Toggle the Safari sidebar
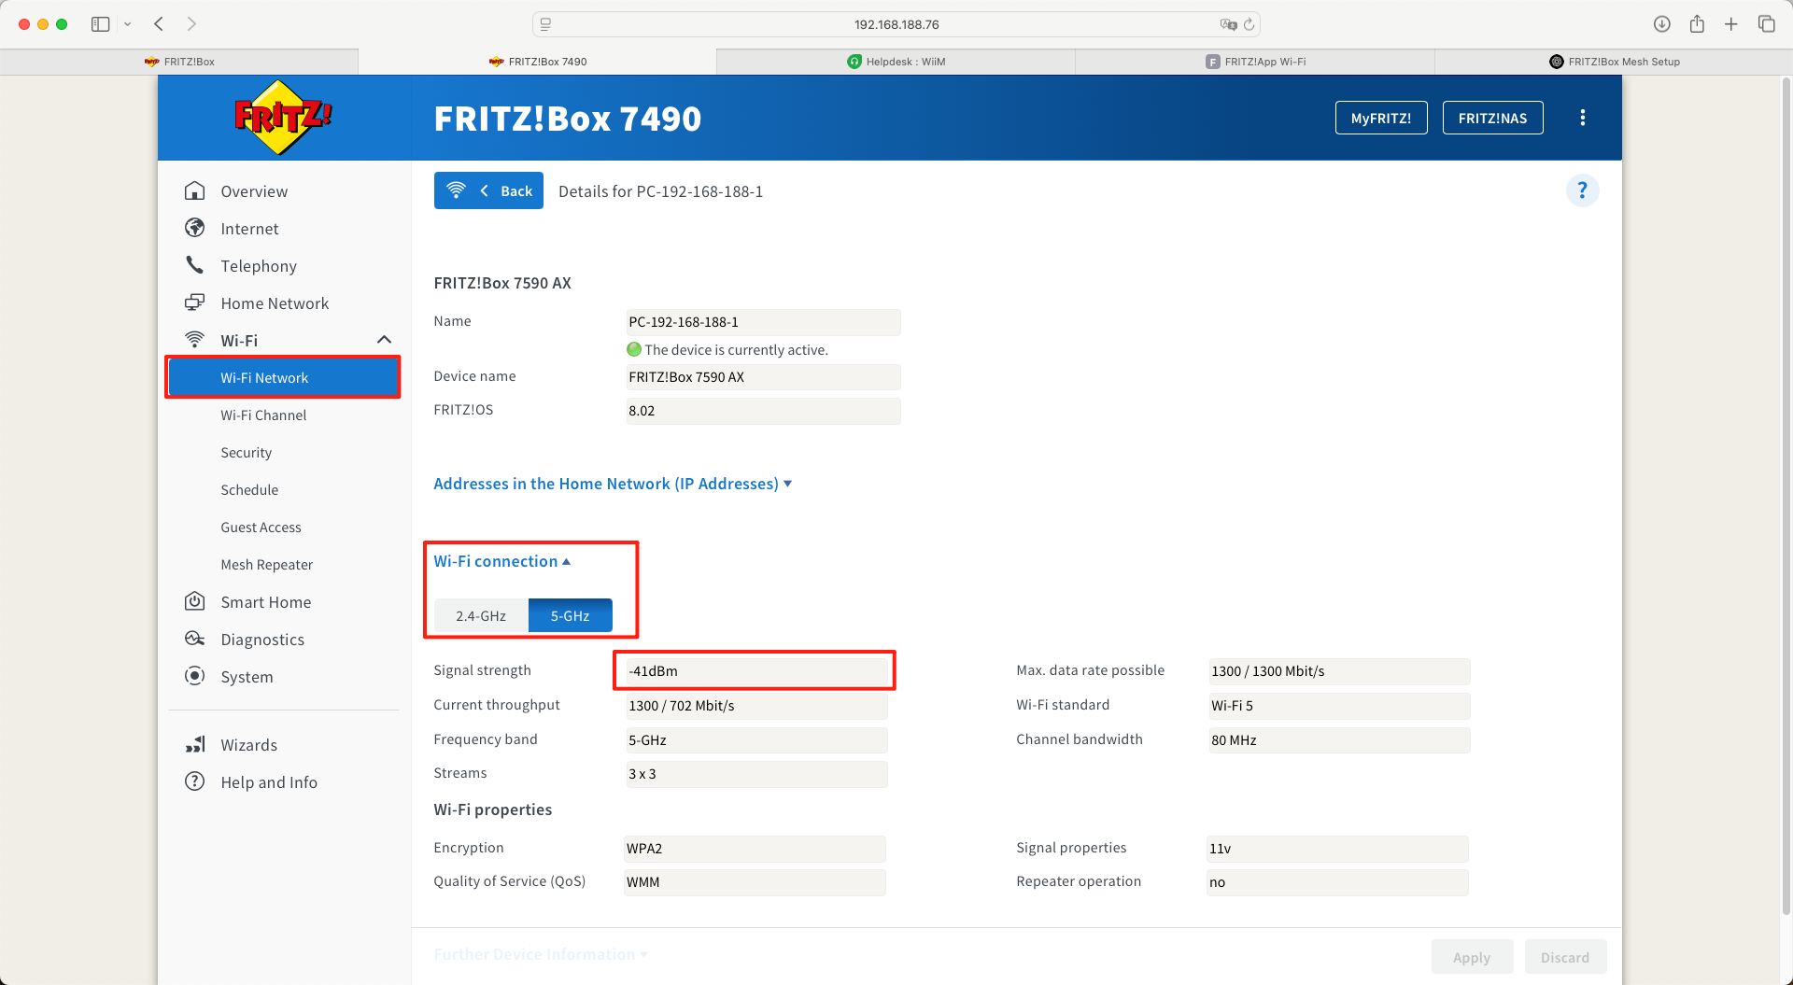 pyautogui.click(x=101, y=24)
